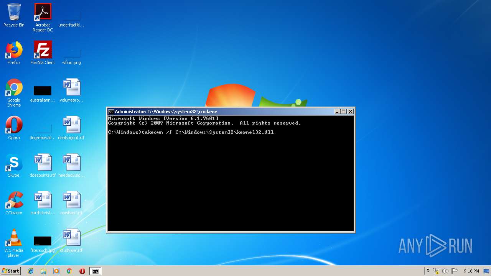Screen dimensions: 491x276
Task: Select the Opera desktop shortcut
Action: point(14,128)
